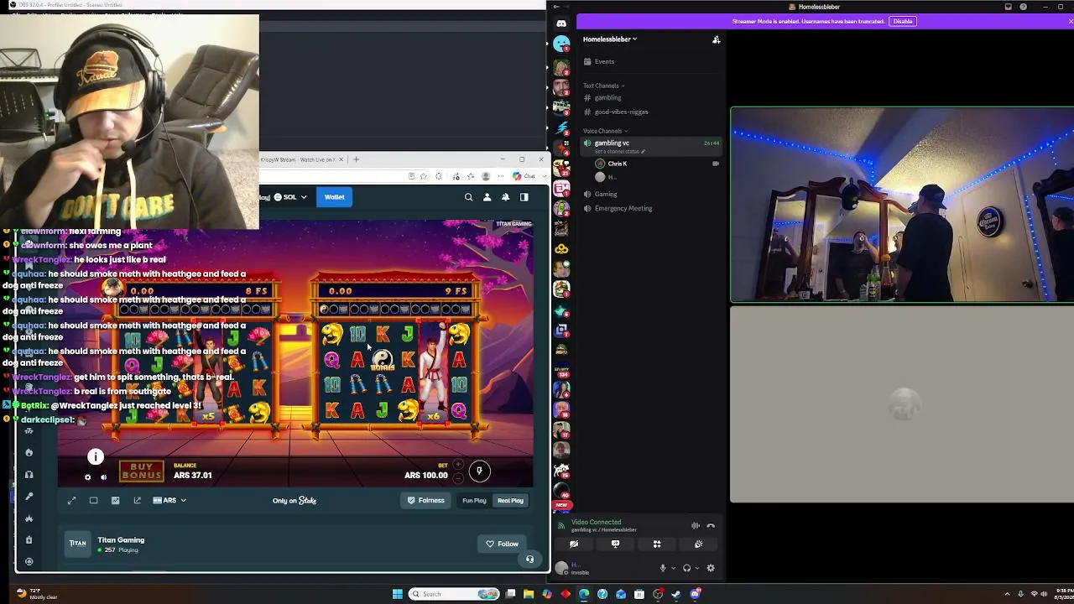
Task: Collapse the Voice Channels category
Action: (605, 131)
